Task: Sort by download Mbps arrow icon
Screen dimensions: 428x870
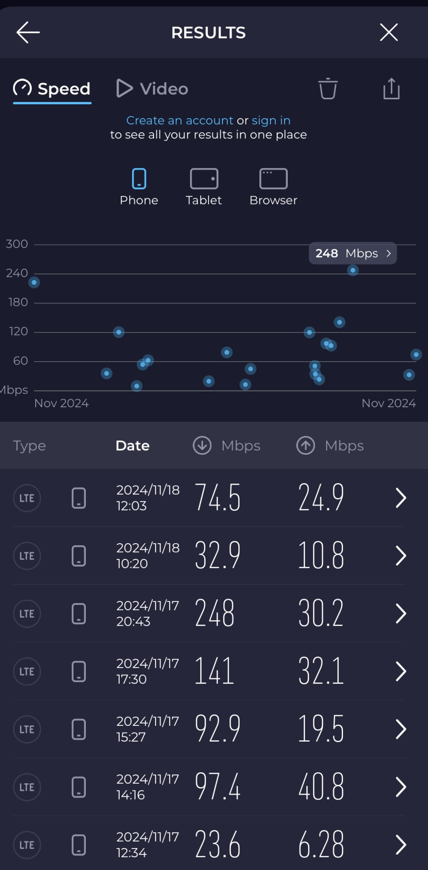Action: tap(202, 446)
